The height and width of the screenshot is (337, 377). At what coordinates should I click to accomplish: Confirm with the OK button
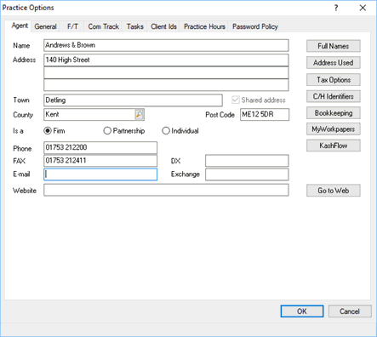click(302, 311)
